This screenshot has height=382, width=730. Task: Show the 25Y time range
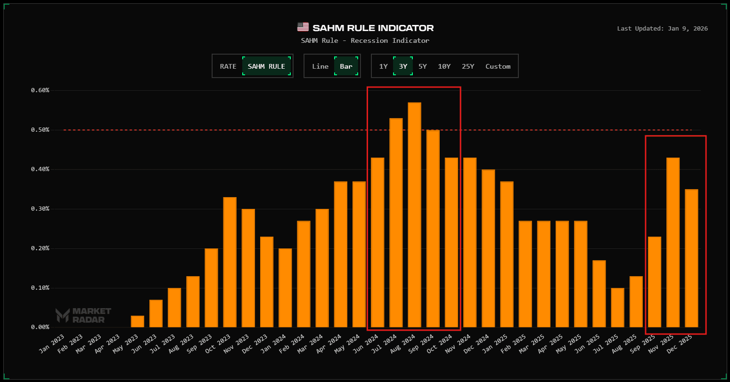[468, 66]
